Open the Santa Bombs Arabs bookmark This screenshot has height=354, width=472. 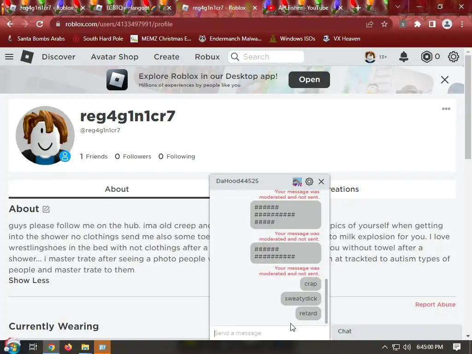[36, 39]
